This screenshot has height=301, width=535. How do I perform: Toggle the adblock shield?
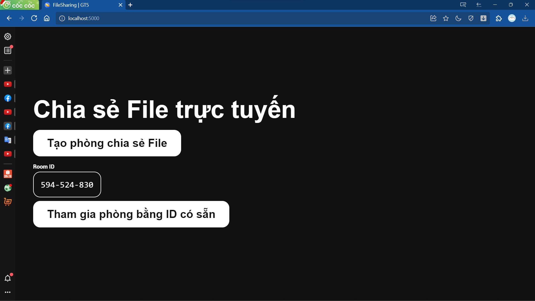[471, 18]
